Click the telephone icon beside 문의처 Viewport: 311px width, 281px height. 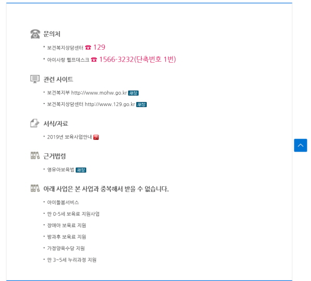pyautogui.click(x=35, y=34)
